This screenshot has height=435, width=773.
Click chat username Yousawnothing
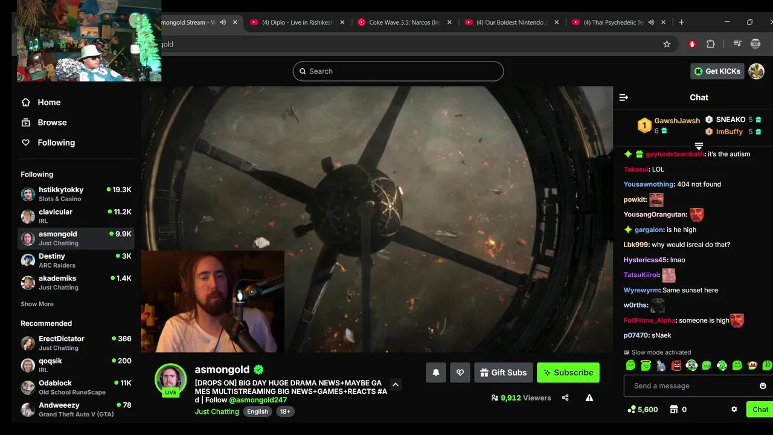click(x=649, y=184)
